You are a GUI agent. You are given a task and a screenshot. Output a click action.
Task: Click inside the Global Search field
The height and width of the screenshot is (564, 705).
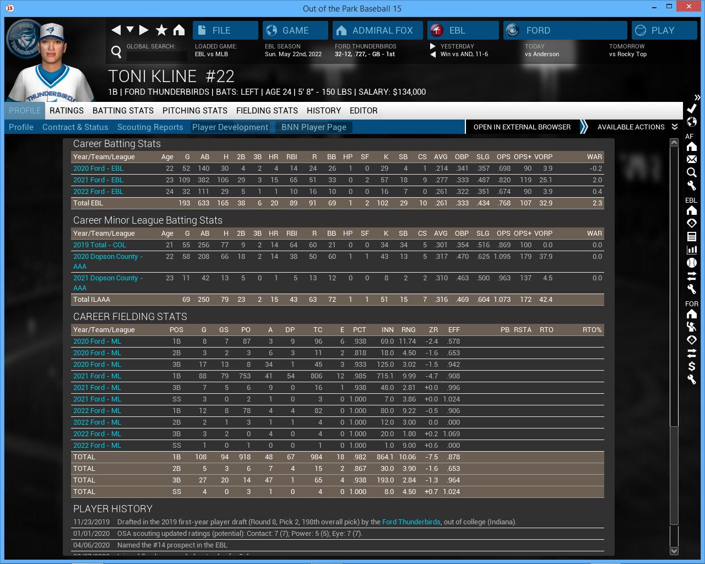pyautogui.click(x=156, y=56)
